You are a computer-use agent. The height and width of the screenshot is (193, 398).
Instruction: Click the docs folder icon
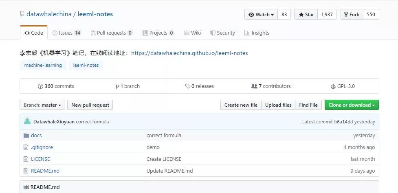click(x=26, y=135)
